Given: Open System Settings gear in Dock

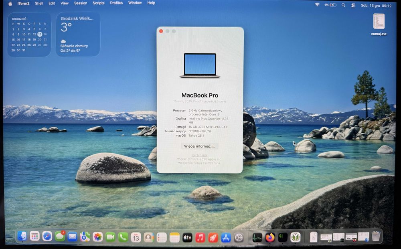Looking at the screenshot, I should [239, 238].
